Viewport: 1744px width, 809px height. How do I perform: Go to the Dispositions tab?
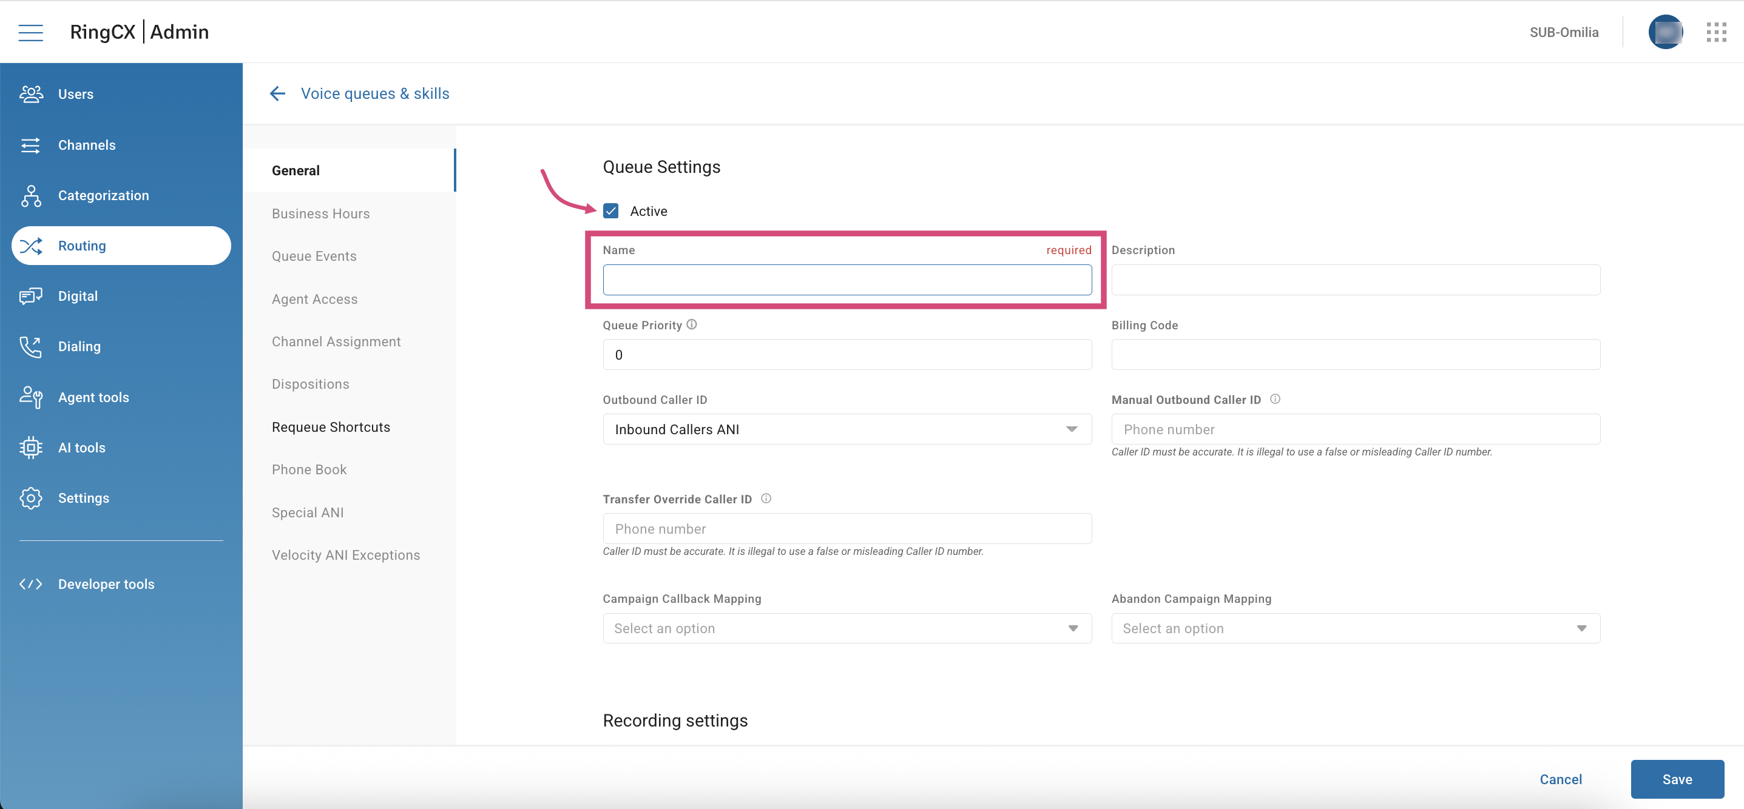click(310, 384)
